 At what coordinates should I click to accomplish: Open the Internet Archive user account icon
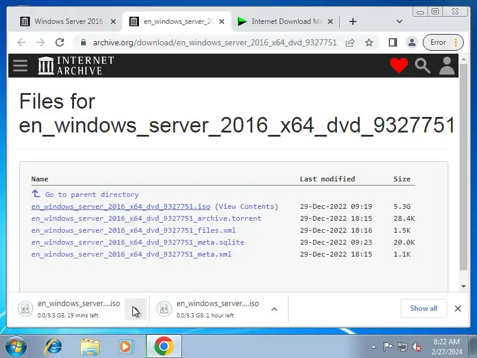pyautogui.click(x=447, y=66)
